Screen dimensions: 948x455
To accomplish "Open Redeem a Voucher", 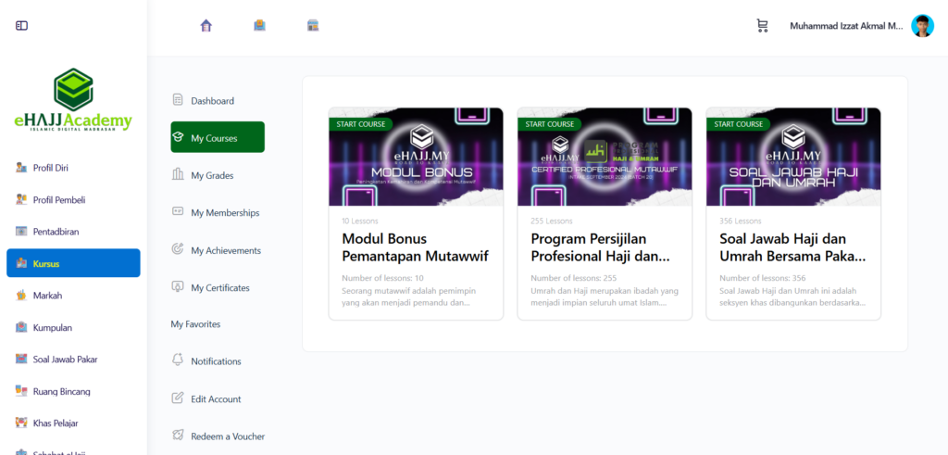I will pos(228,436).
